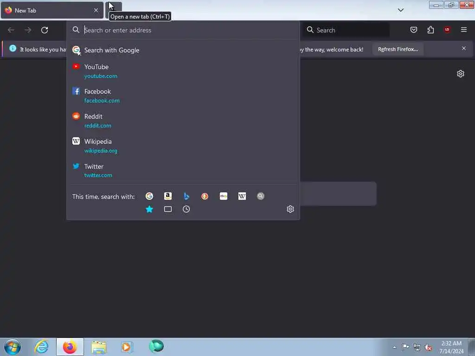Search this time with Bing icon

tap(186, 196)
